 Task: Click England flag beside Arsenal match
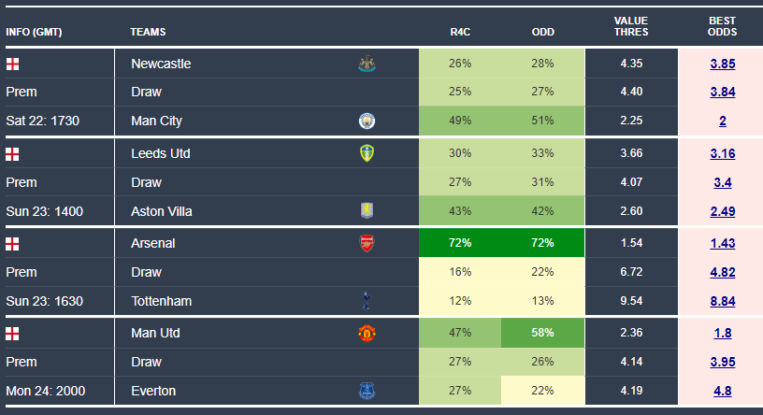pyautogui.click(x=12, y=243)
